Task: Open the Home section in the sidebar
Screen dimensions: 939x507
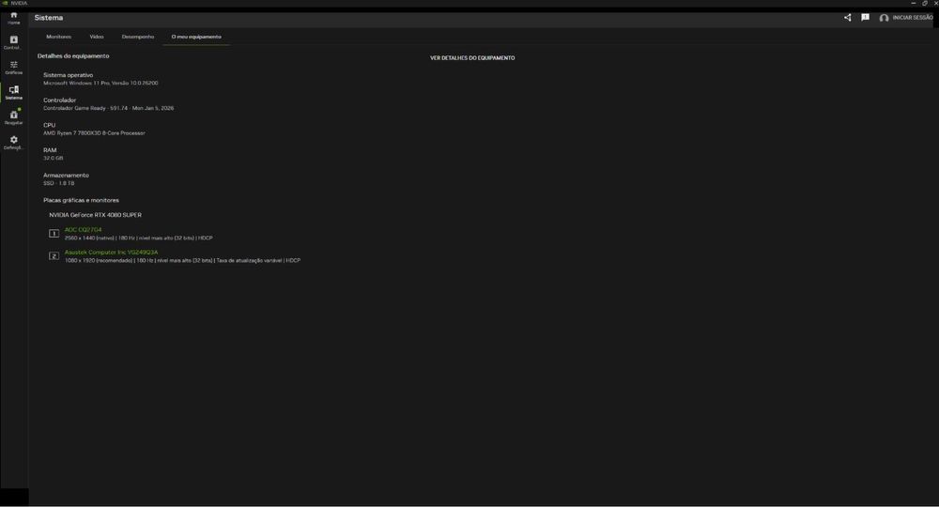Action: click(x=14, y=18)
